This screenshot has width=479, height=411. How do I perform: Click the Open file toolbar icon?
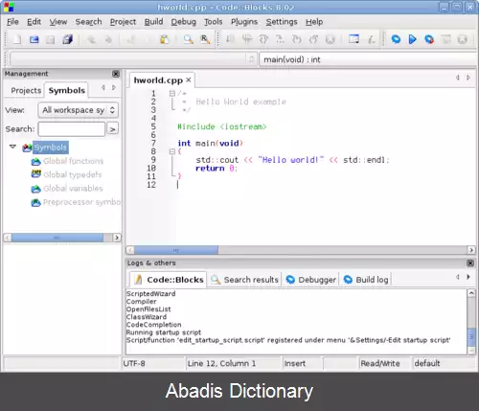(x=34, y=39)
